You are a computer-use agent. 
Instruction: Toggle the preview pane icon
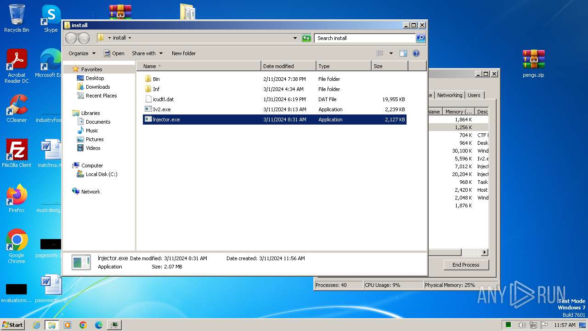point(403,53)
